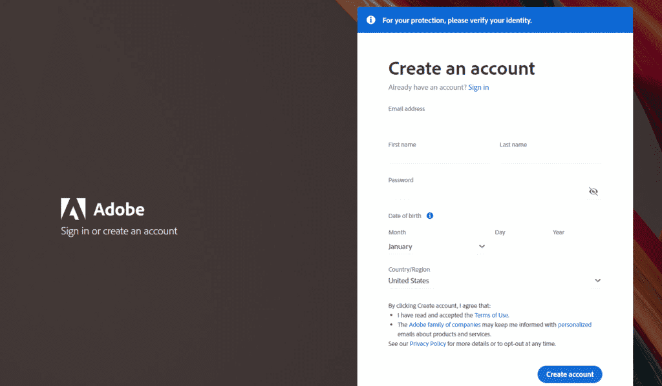Open the Adobe family of companies link

tap(445, 325)
